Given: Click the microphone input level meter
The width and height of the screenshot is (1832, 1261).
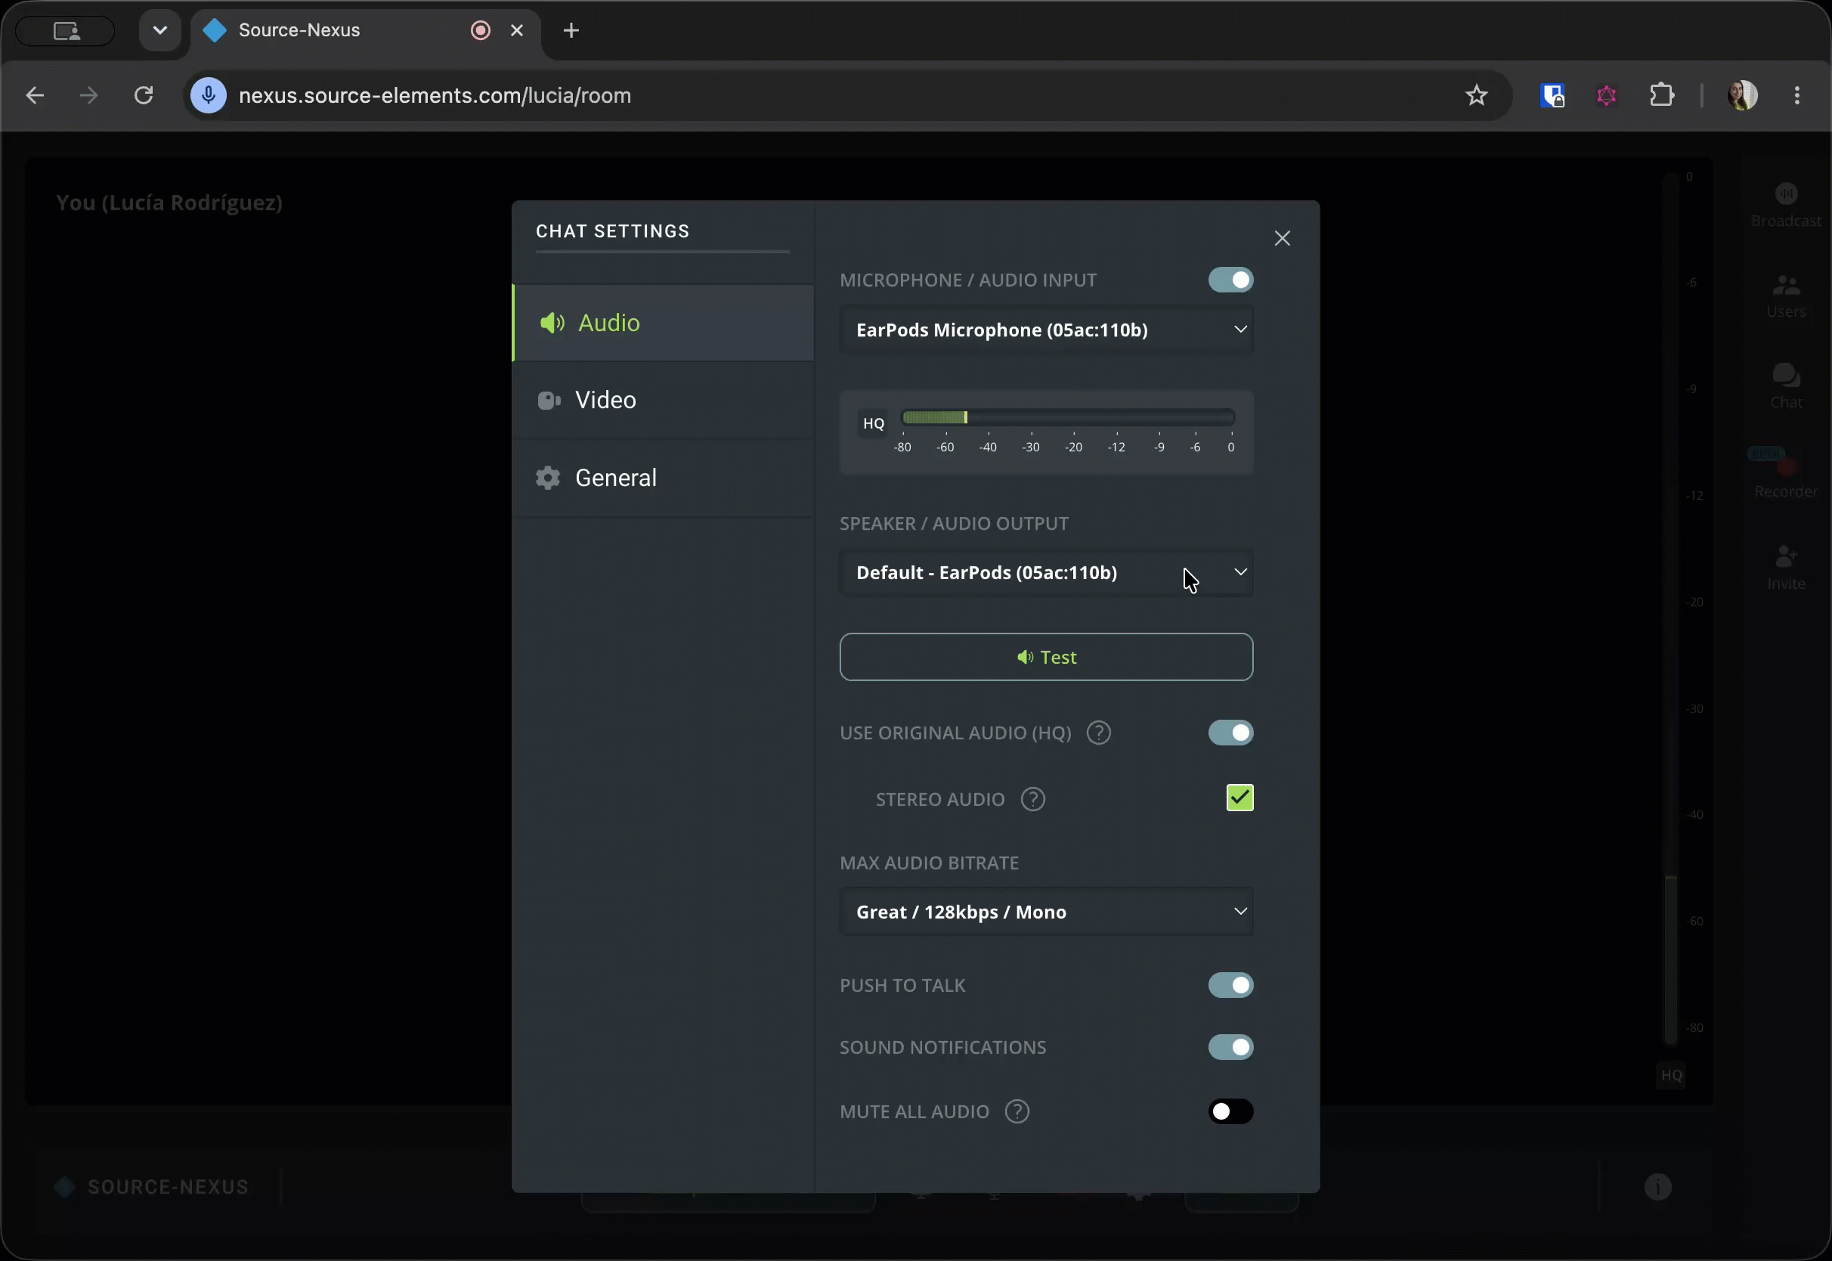Looking at the screenshot, I should pos(1068,417).
